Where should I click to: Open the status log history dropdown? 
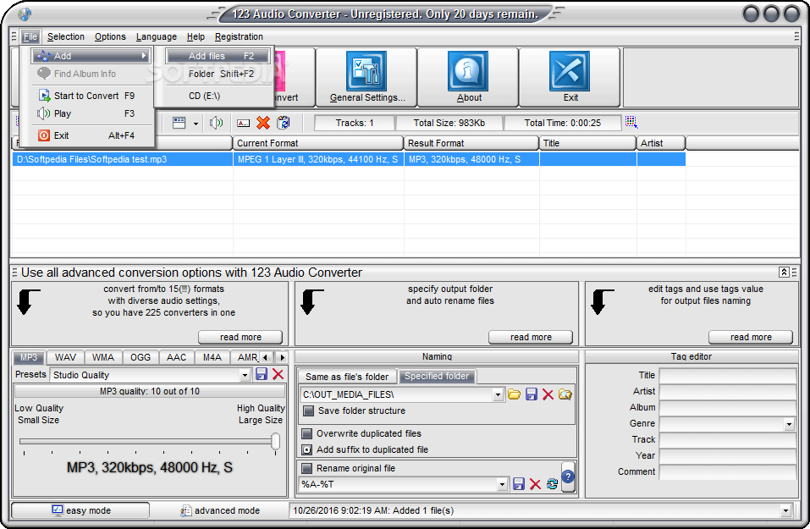[785, 511]
